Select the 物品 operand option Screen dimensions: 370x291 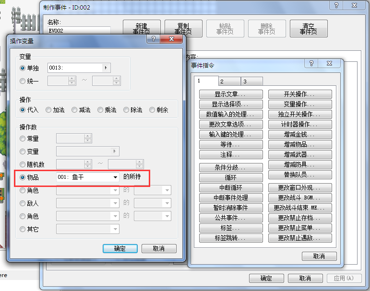(x=23, y=177)
